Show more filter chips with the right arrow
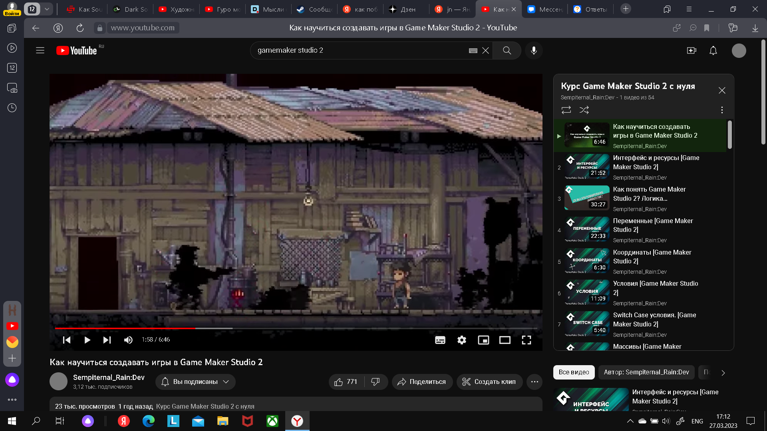The width and height of the screenshot is (767, 431). coord(723,373)
